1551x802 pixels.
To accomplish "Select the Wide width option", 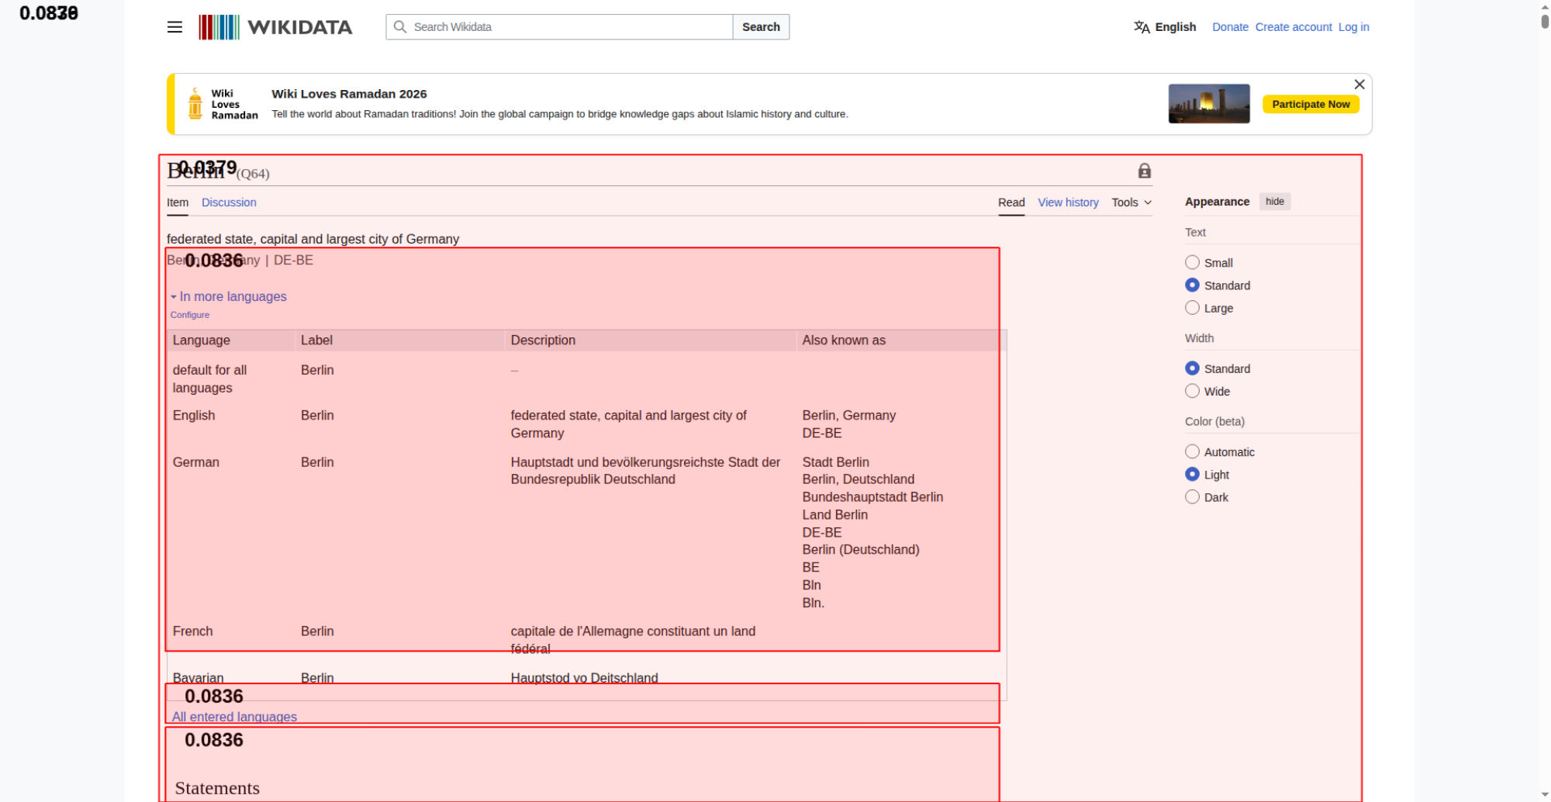I will (x=1192, y=392).
